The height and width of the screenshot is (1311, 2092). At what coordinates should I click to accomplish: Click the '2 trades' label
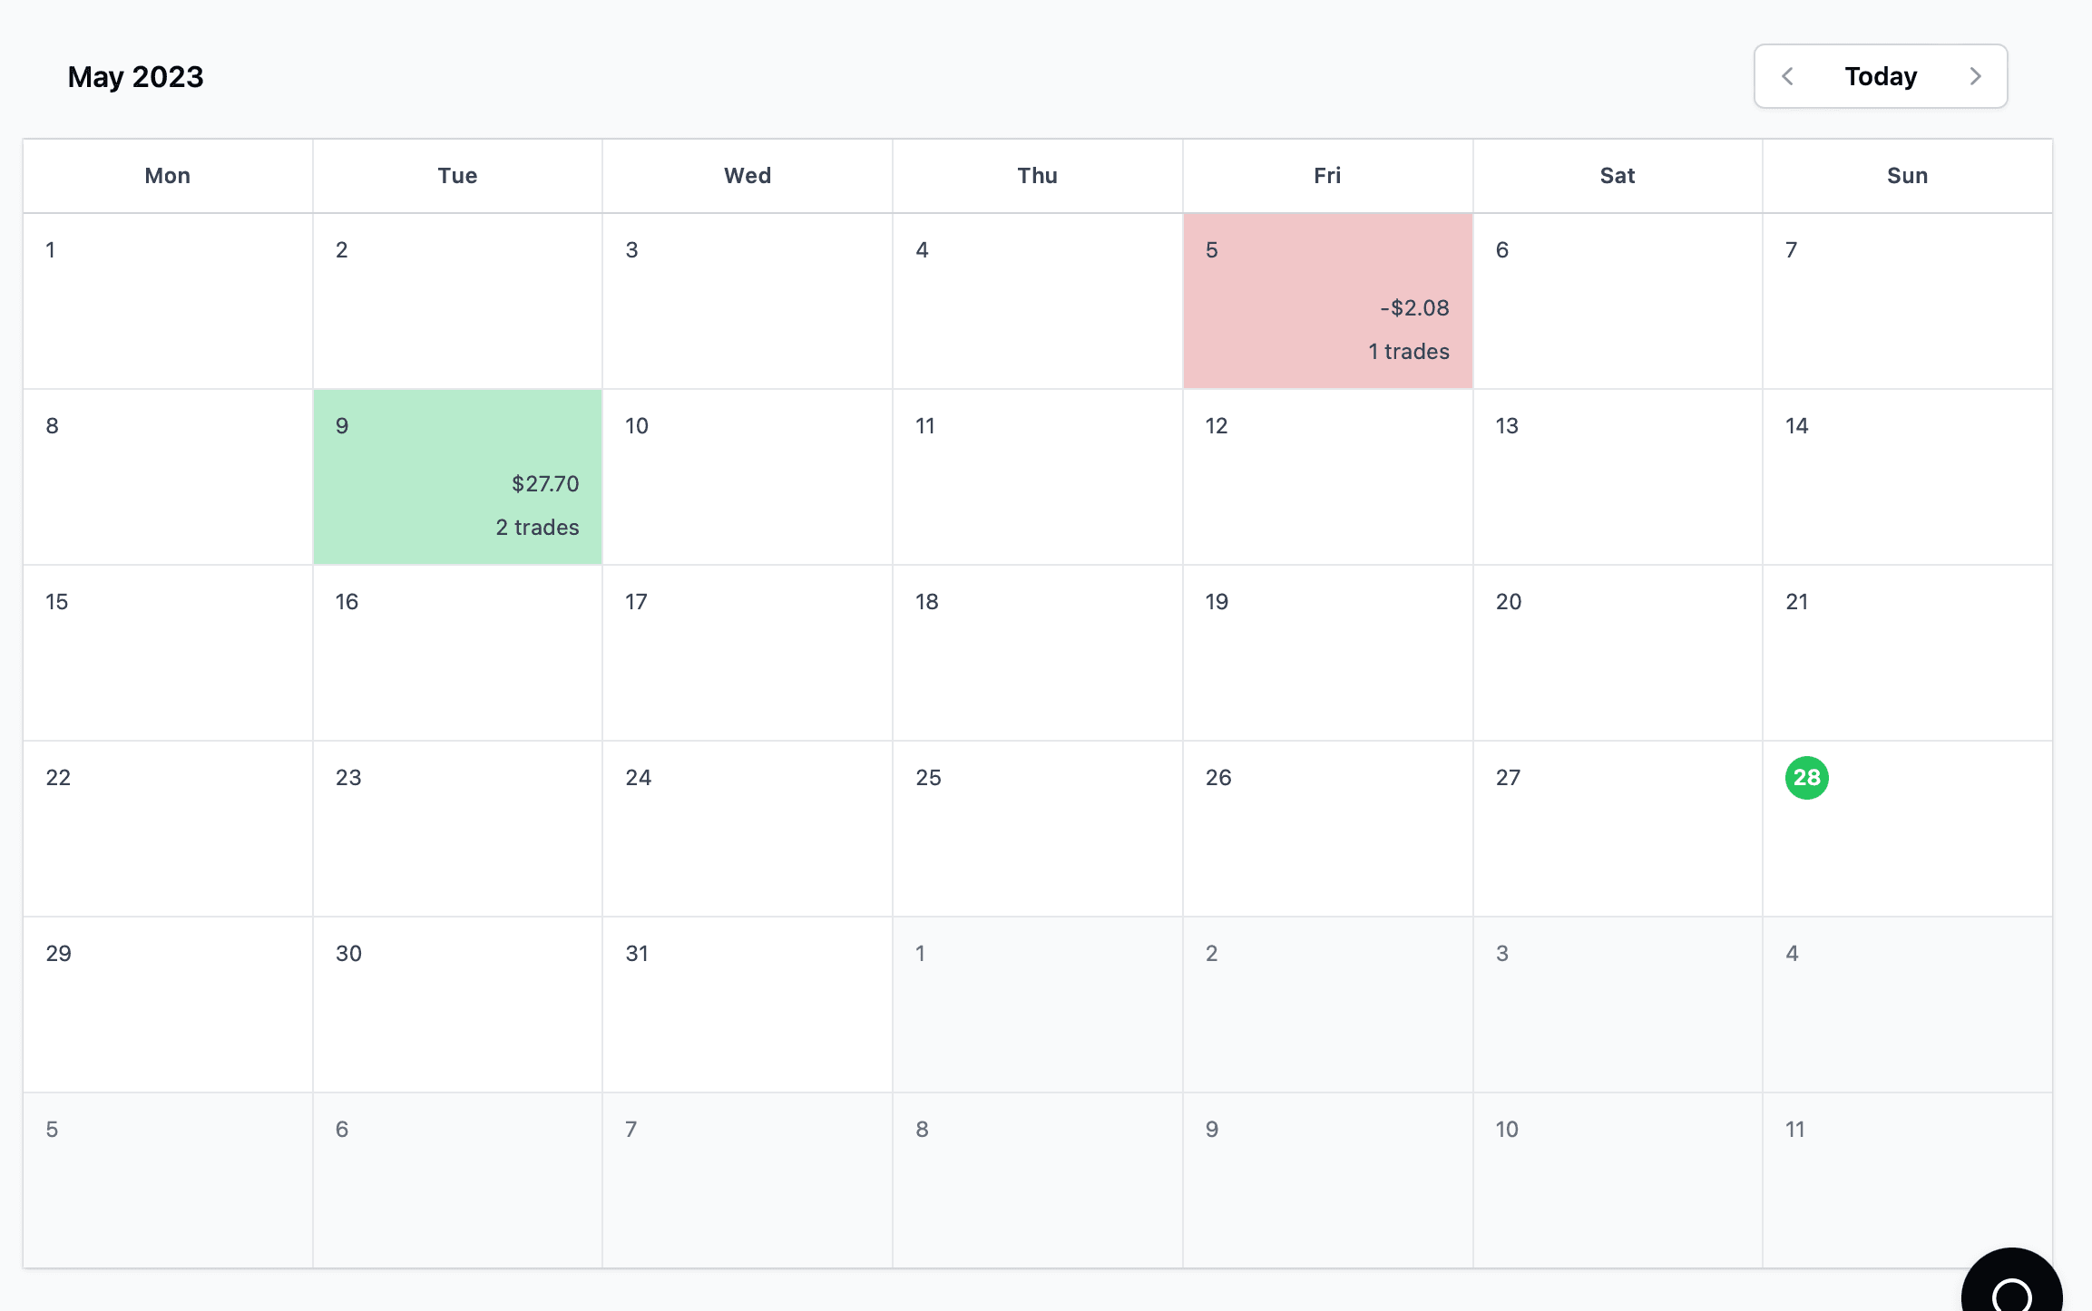coord(537,528)
